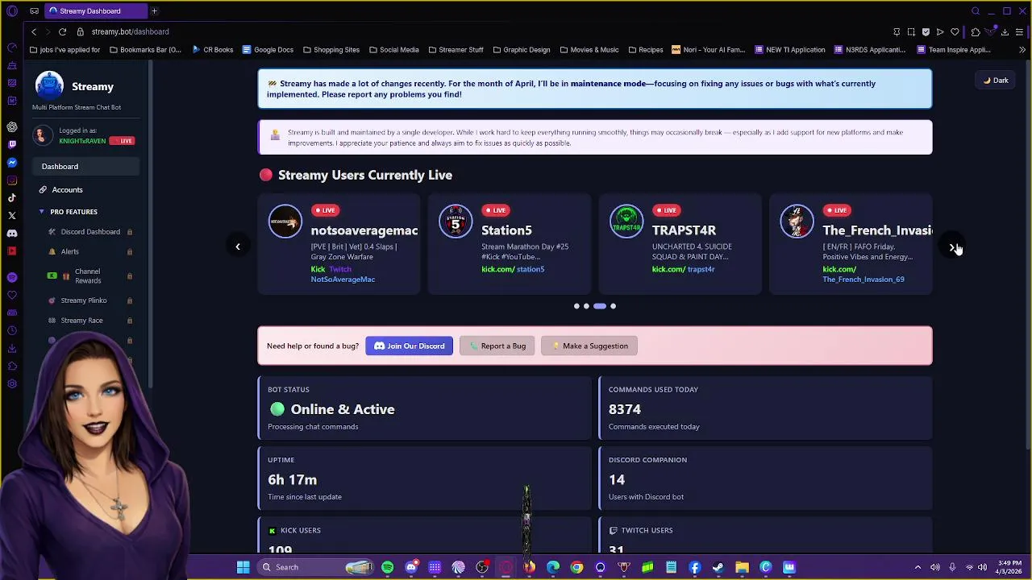Click the Windows taskbar Search box
The height and width of the screenshot is (580, 1032).
coord(314,567)
